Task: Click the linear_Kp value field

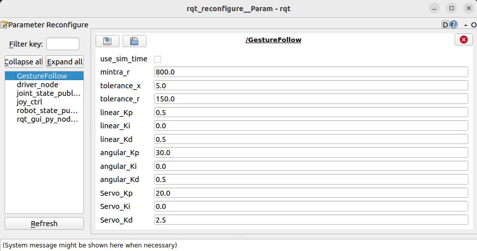Action: click(x=311, y=113)
